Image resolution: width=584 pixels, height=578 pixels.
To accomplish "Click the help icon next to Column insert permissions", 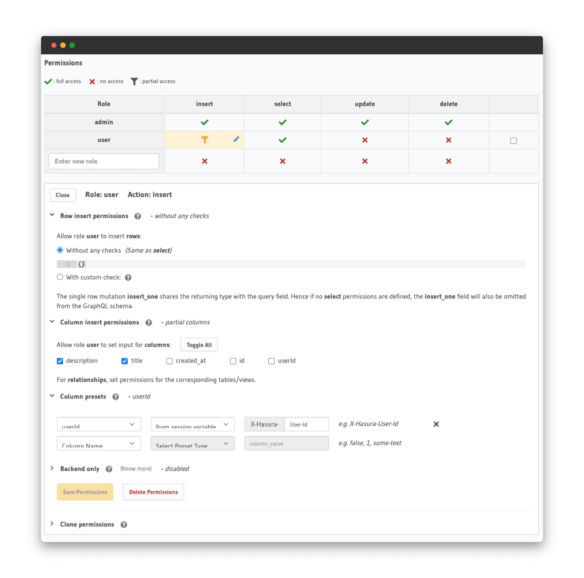I will (149, 323).
